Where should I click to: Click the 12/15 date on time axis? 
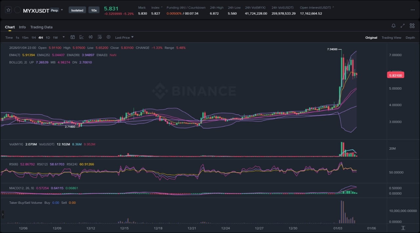coord(124,228)
